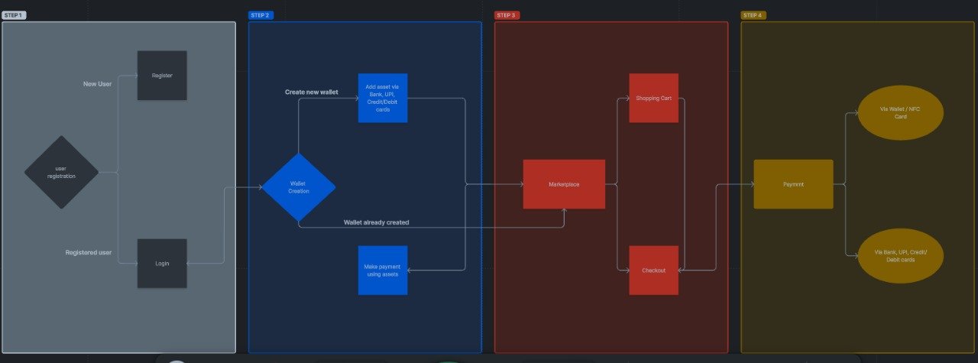Select the Via Wallet / NFC Card ellipse
The width and height of the screenshot is (978, 363).
pyautogui.click(x=900, y=112)
